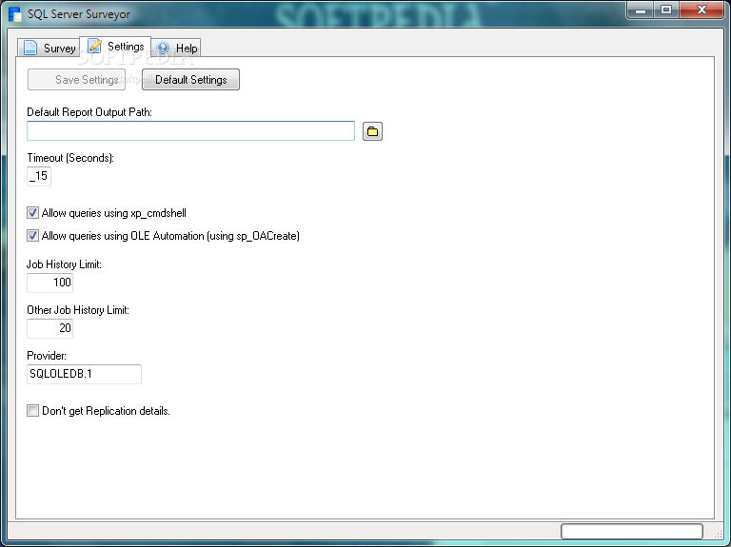The height and width of the screenshot is (547, 731).
Task: Click the Timeout seconds field
Action: pyautogui.click(x=39, y=176)
